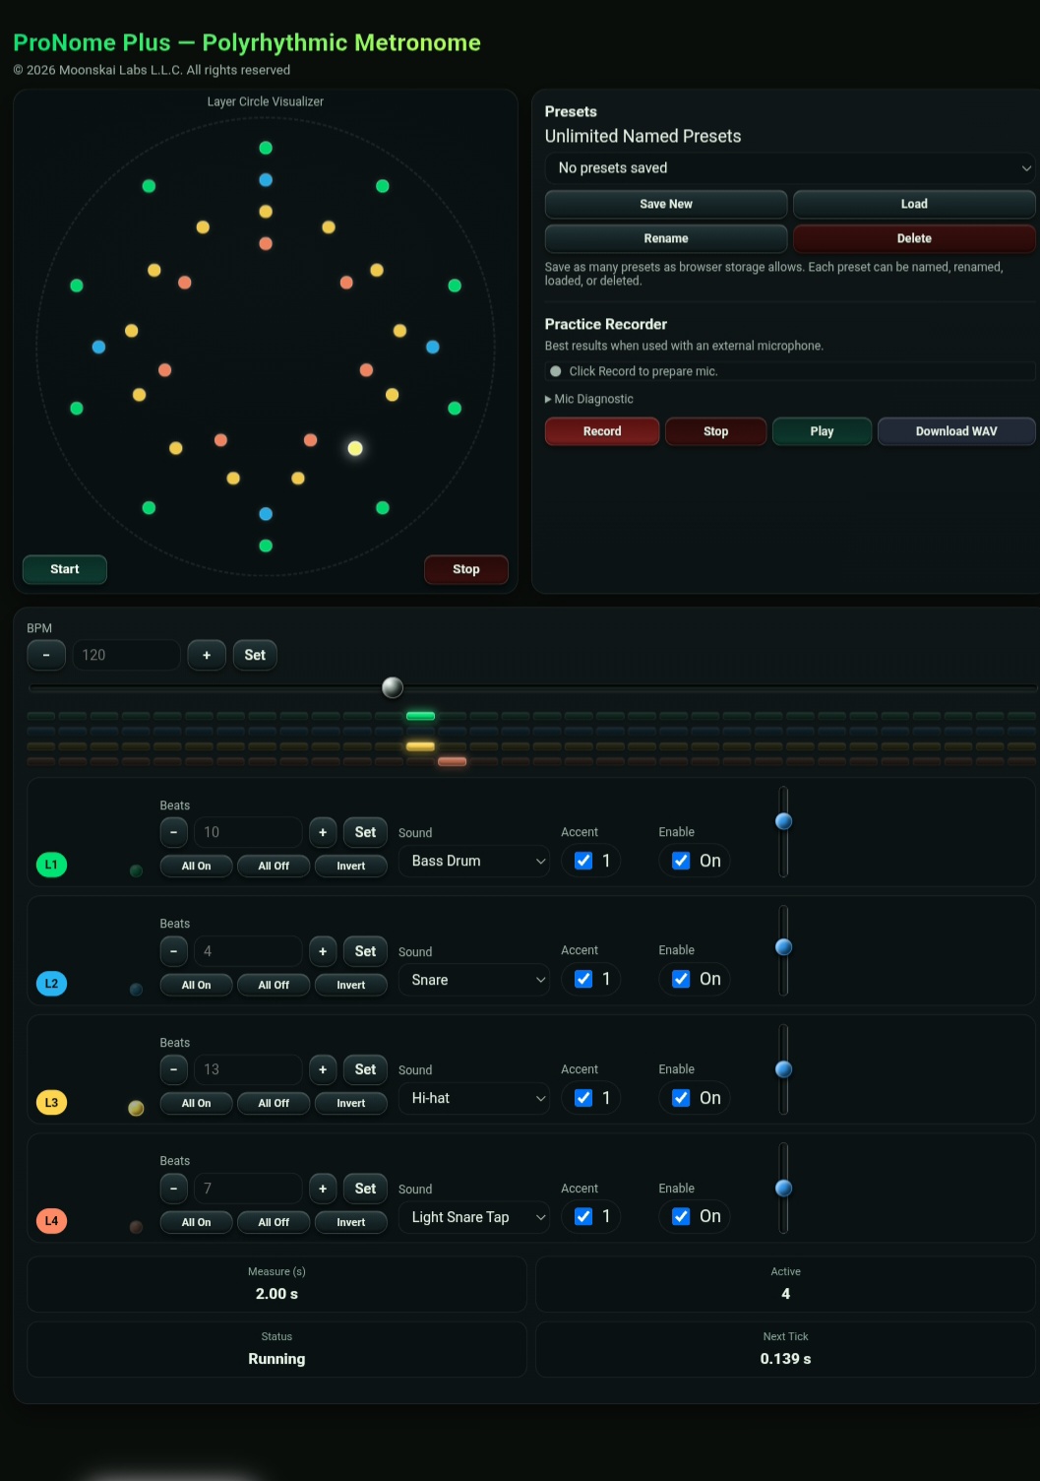This screenshot has width=1040, height=1481.
Task: Click the green L1 layer badge
Action: [51, 865]
